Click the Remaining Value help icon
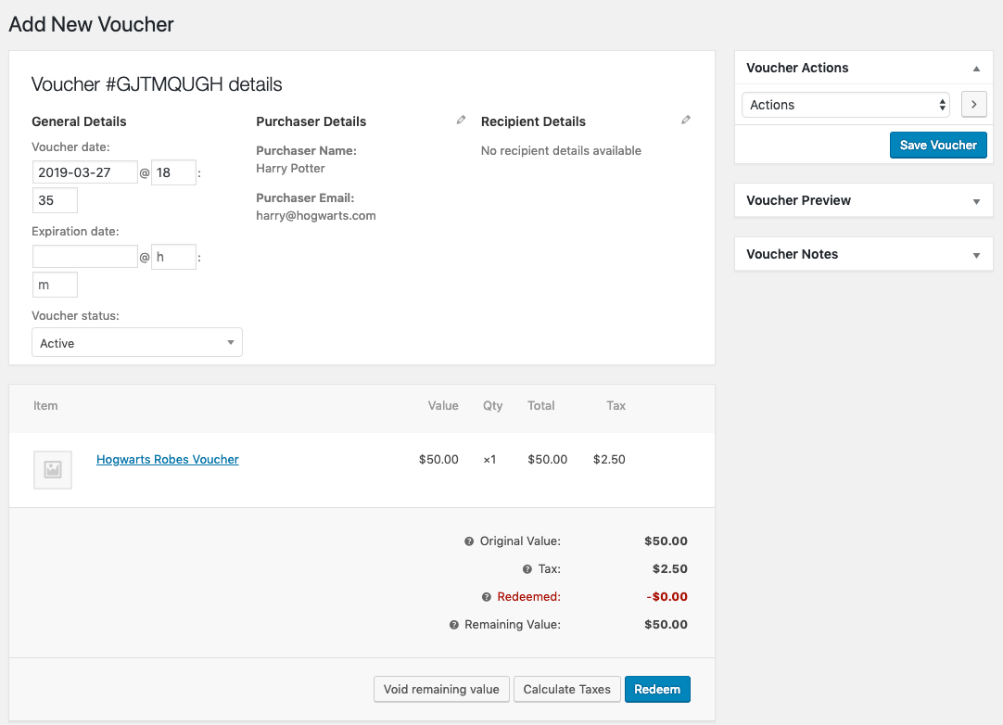The image size is (1003, 725). (454, 625)
